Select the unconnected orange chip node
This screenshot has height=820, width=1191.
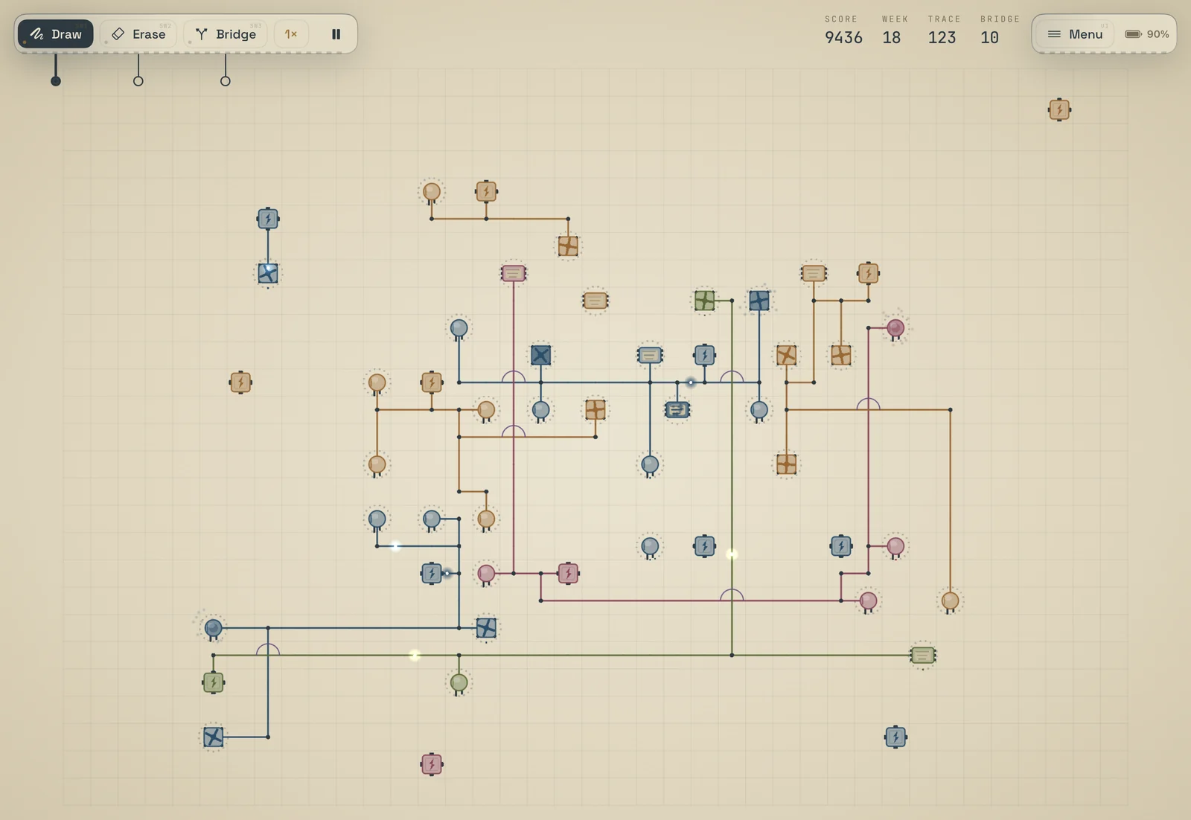(x=595, y=301)
